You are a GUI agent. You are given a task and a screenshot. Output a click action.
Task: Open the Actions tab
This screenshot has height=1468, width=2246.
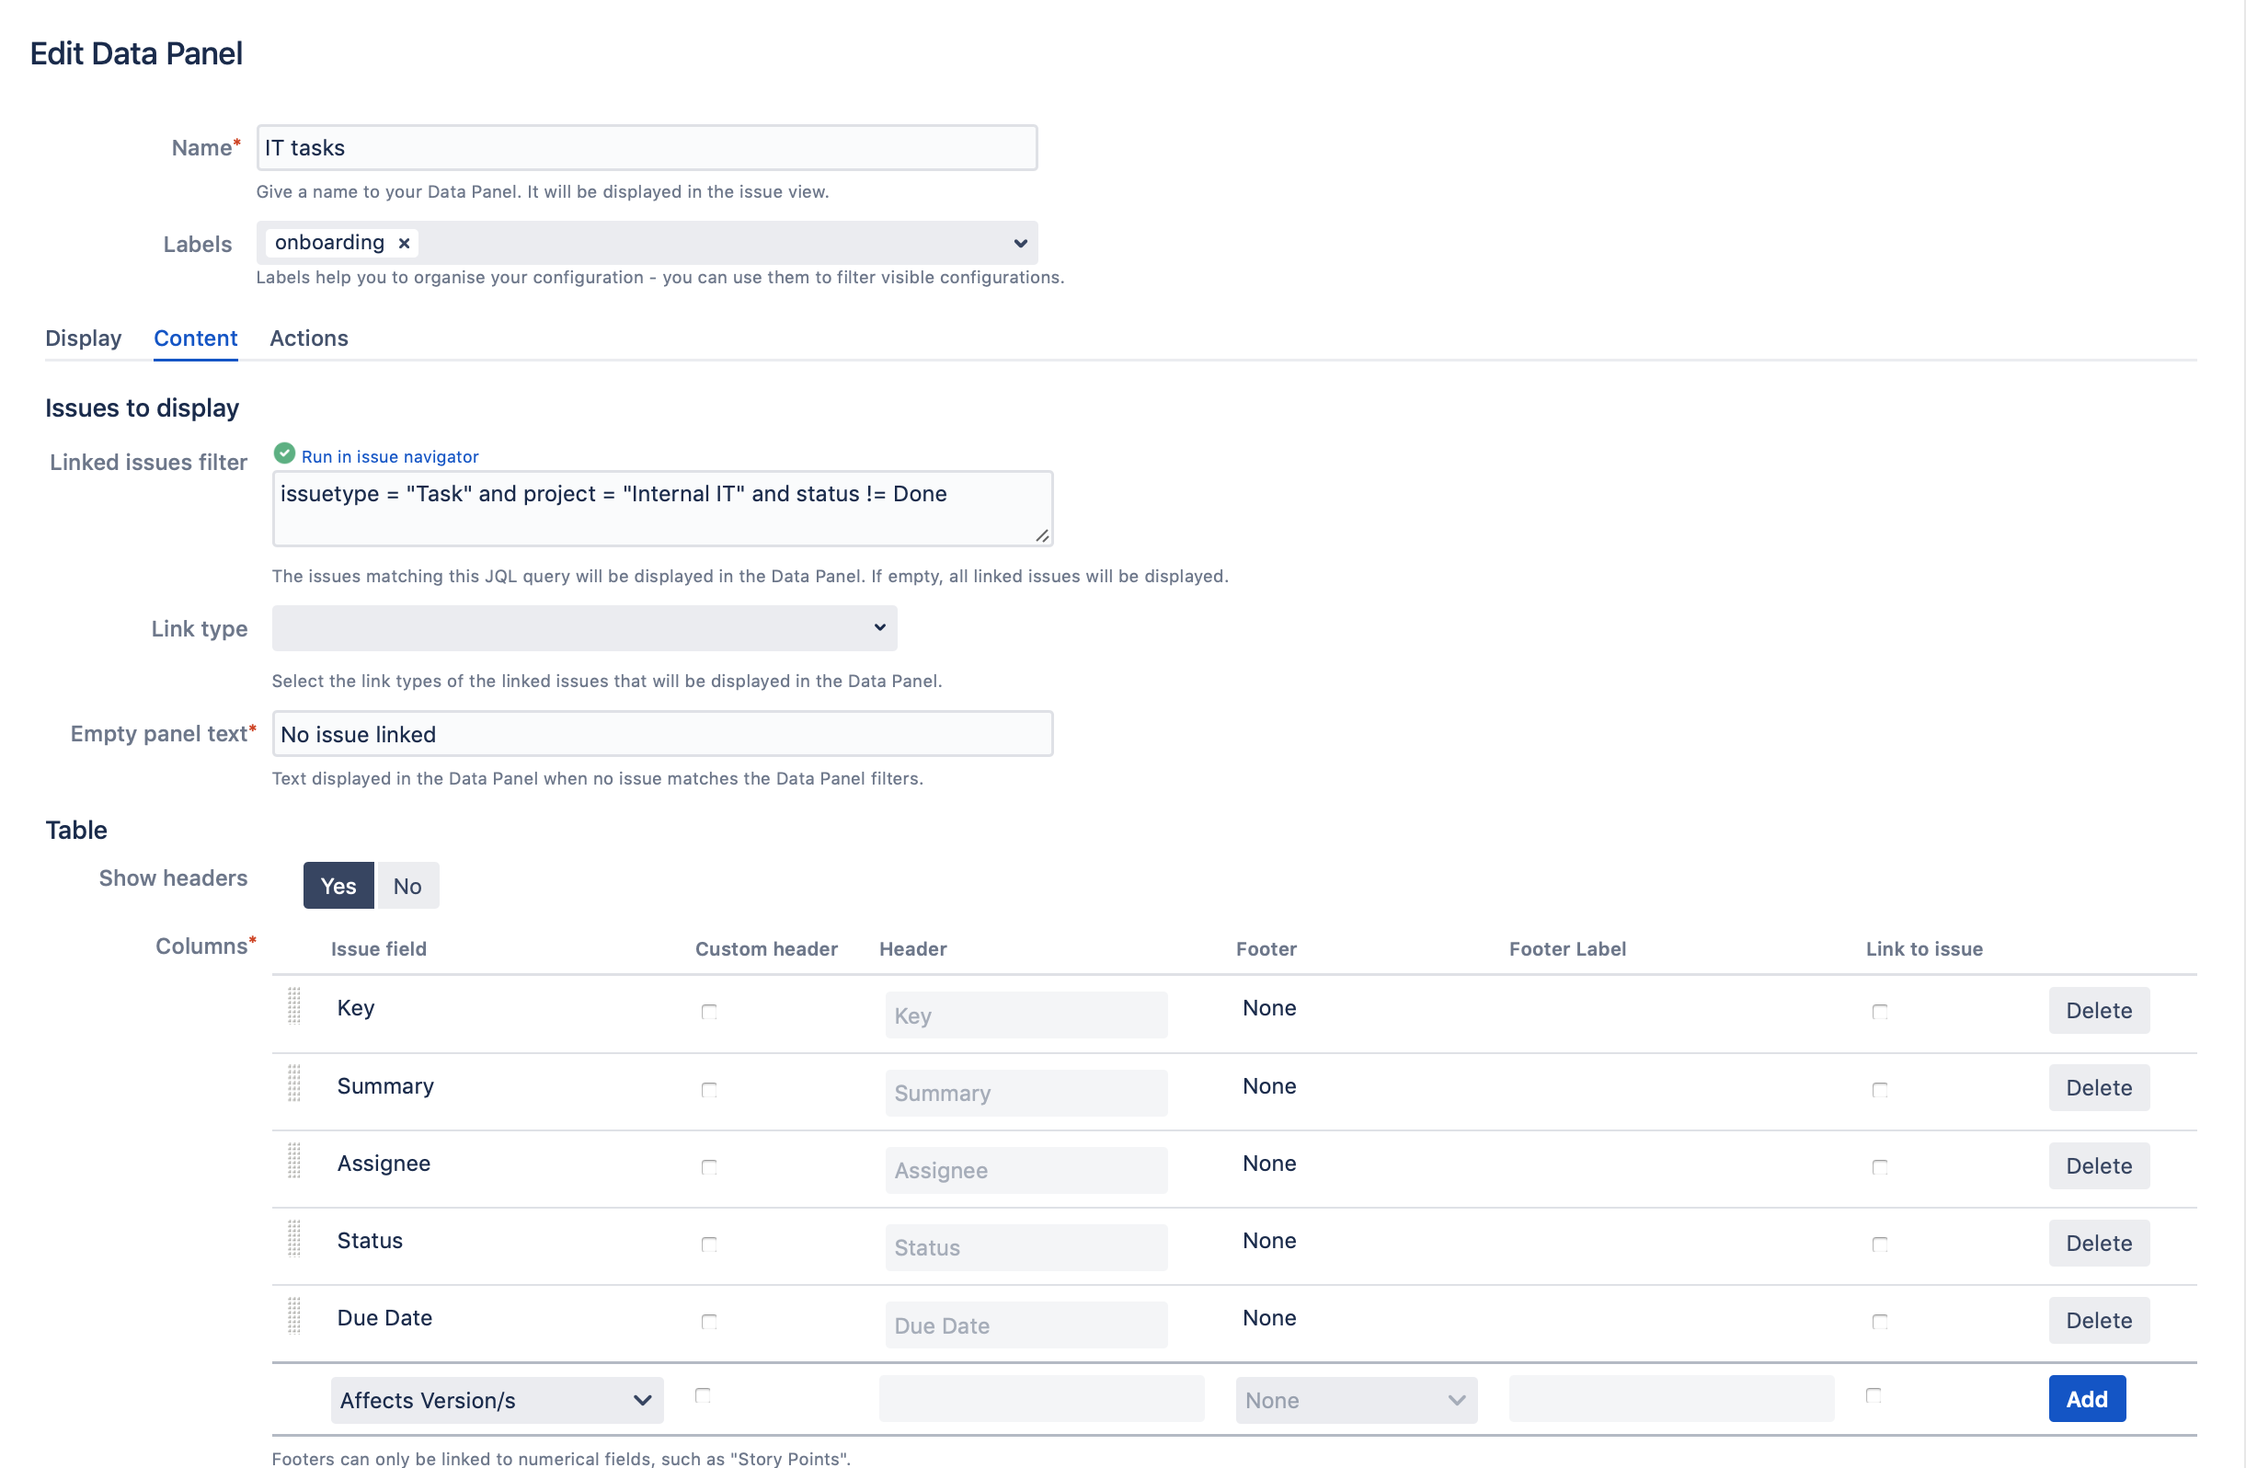pos(309,338)
